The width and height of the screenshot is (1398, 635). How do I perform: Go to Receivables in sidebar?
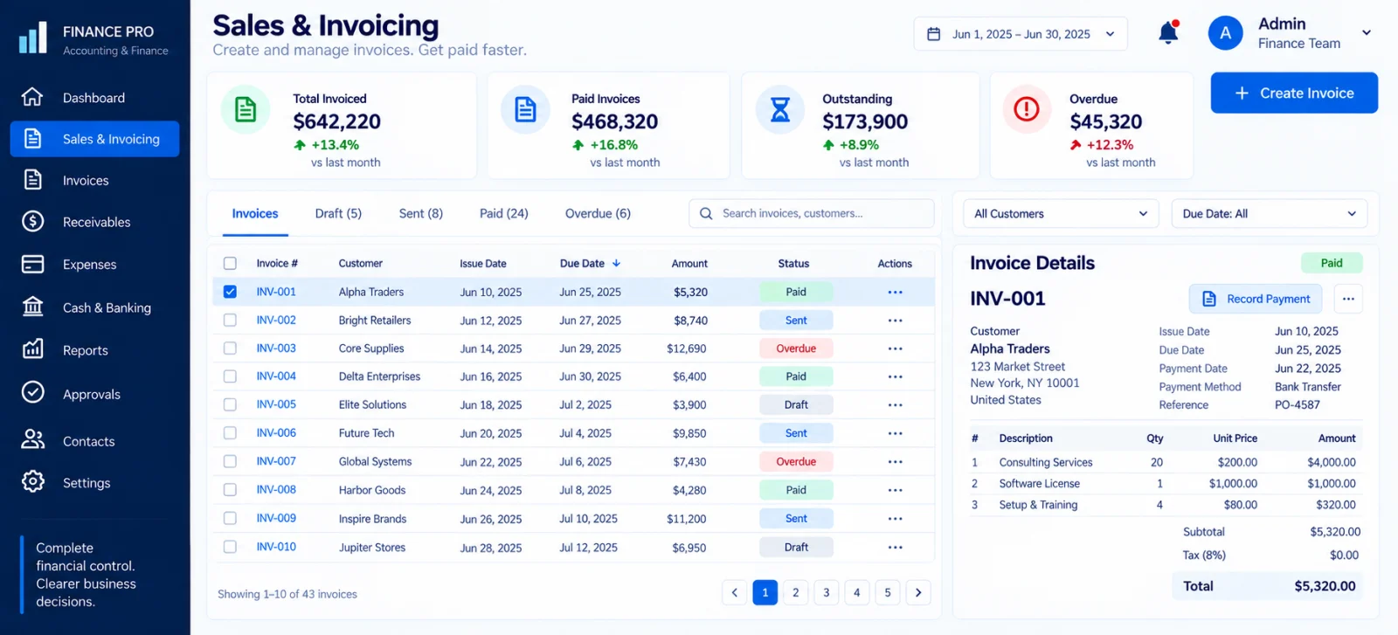(x=94, y=222)
